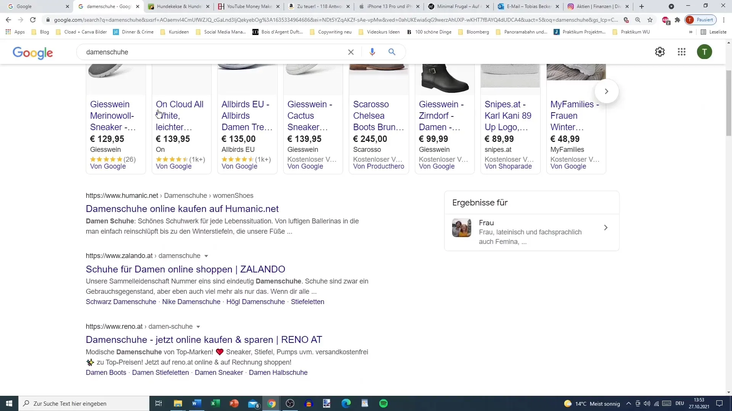Open the Mail app on the taskbar
This screenshot has height=411, width=732.
[253, 403]
